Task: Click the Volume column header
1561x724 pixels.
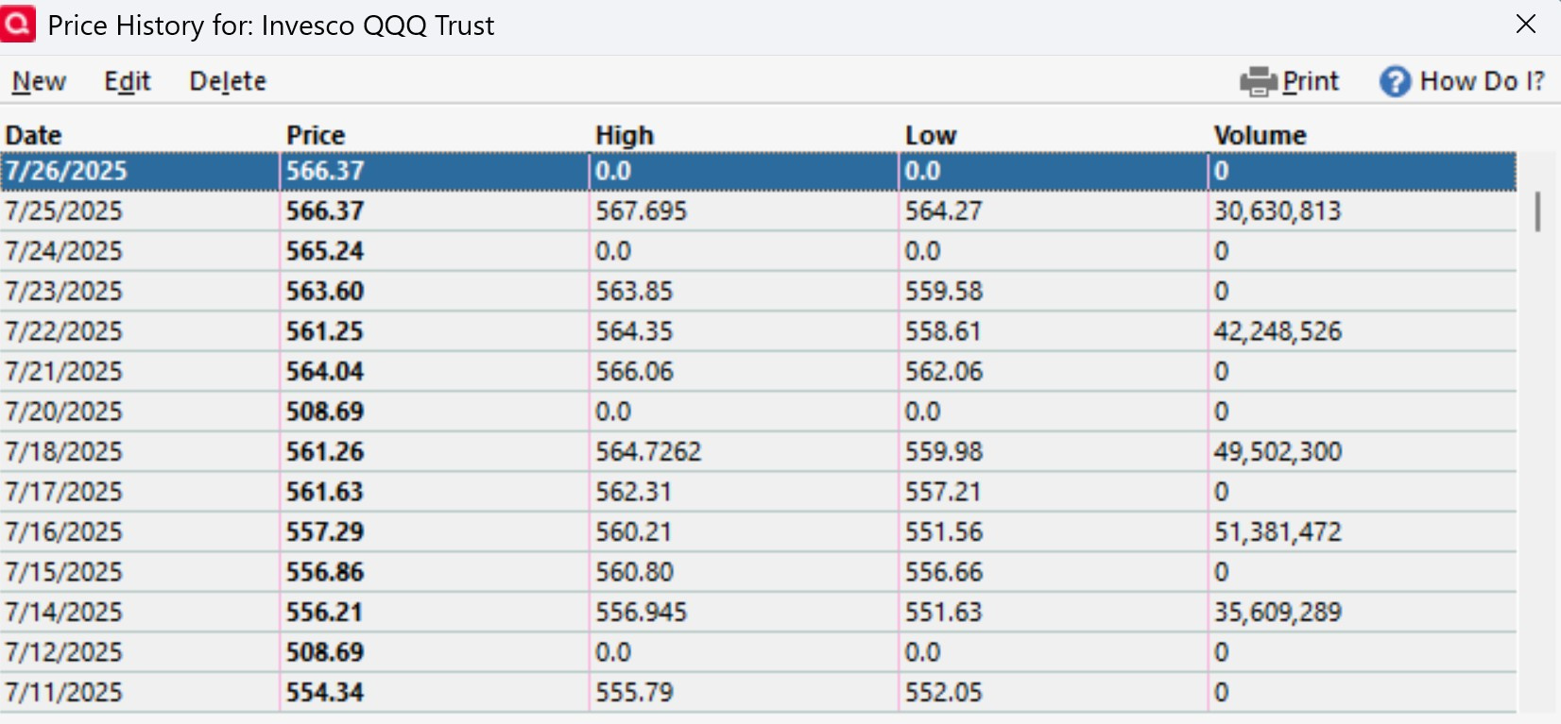Action: tap(1260, 135)
